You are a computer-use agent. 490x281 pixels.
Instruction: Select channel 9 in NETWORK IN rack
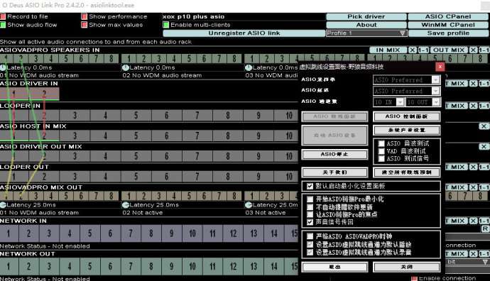[172, 233]
